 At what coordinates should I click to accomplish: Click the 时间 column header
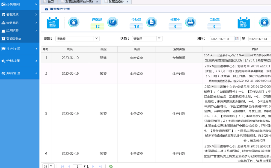click(70, 49)
